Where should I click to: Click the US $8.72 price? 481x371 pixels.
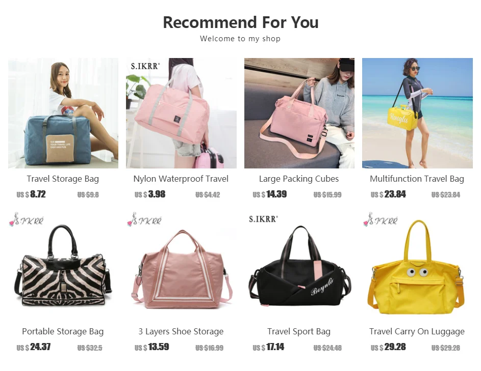pyautogui.click(x=31, y=194)
